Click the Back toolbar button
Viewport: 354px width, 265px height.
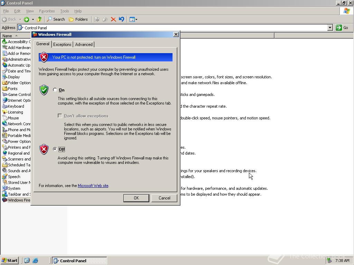click(9, 19)
